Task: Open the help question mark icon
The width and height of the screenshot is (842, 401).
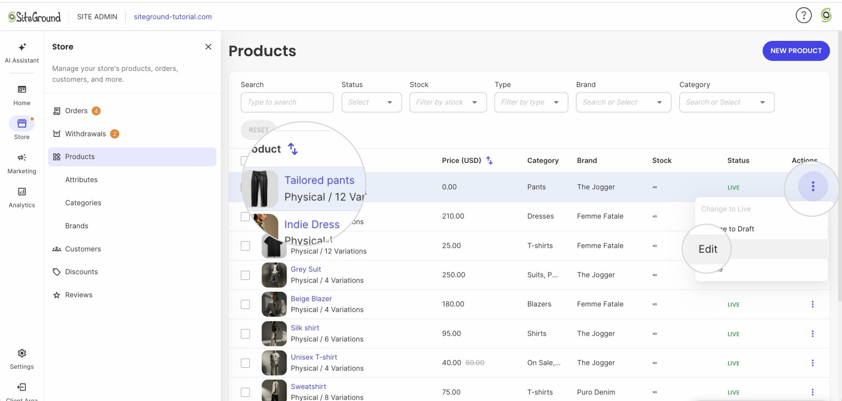Action: pos(804,16)
